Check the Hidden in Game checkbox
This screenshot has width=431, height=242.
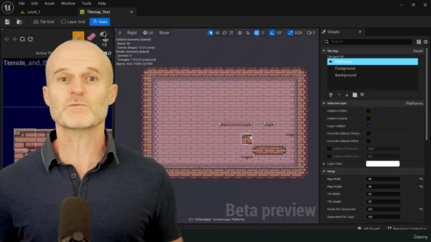[368, 118]
